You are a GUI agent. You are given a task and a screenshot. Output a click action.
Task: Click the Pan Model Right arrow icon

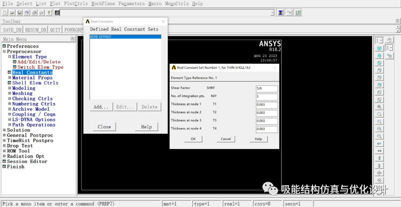pos(379,151)
